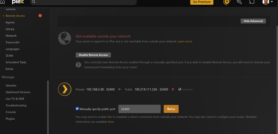This screenshot has height=134, width=278.
Task: Click Disable Remote Access button
Action: click(93, 55)
